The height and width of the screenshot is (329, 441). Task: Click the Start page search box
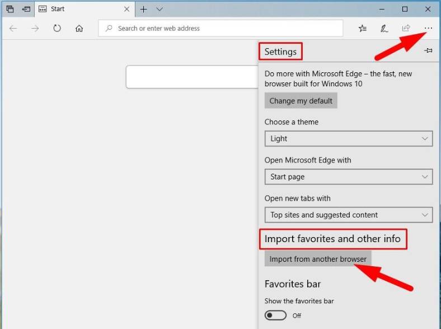point(192,77)
